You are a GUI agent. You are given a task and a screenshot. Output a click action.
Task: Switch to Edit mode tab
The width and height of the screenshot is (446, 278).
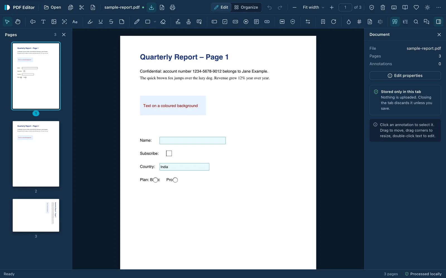click(221, 8)
